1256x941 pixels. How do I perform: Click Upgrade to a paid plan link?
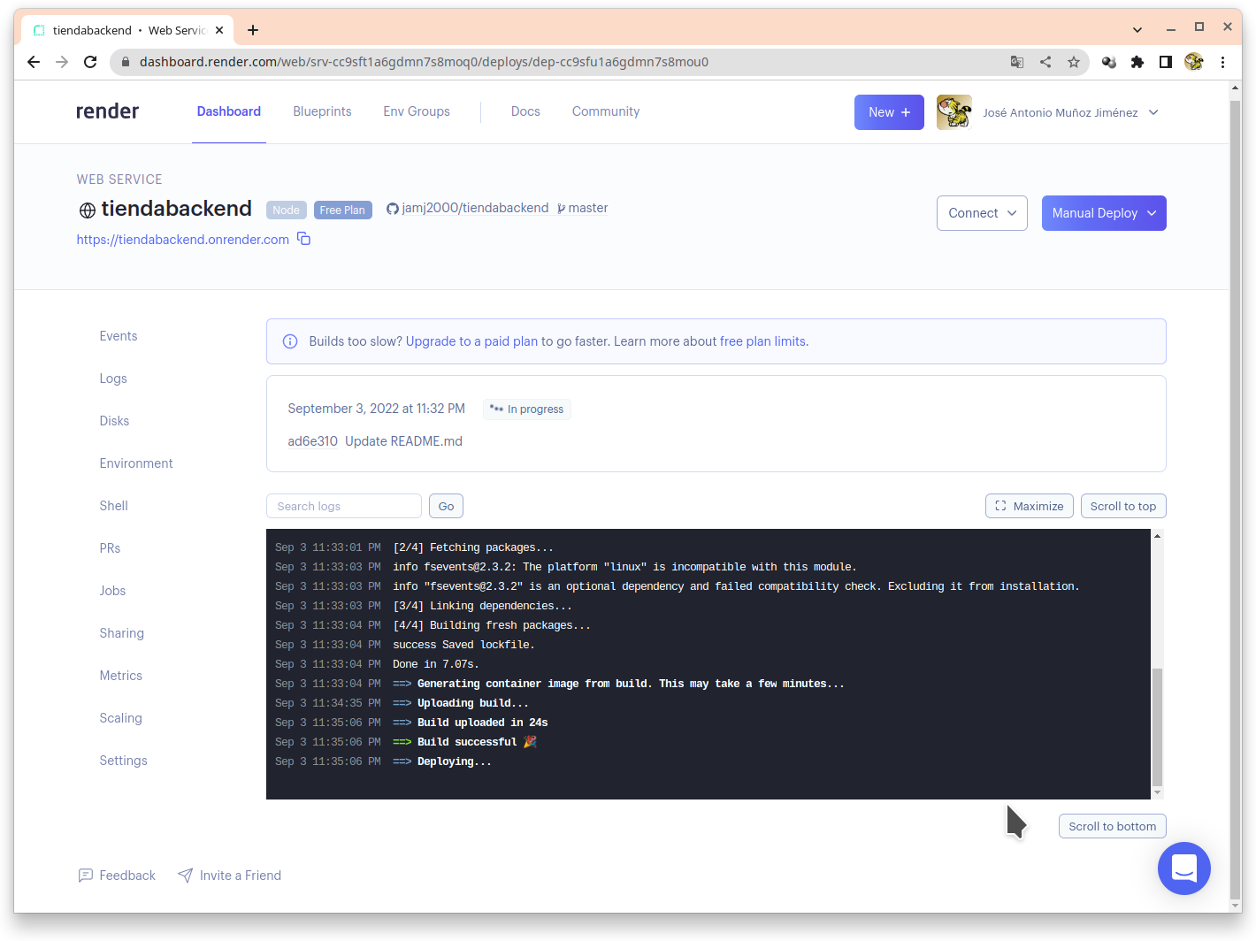point(471,341)
